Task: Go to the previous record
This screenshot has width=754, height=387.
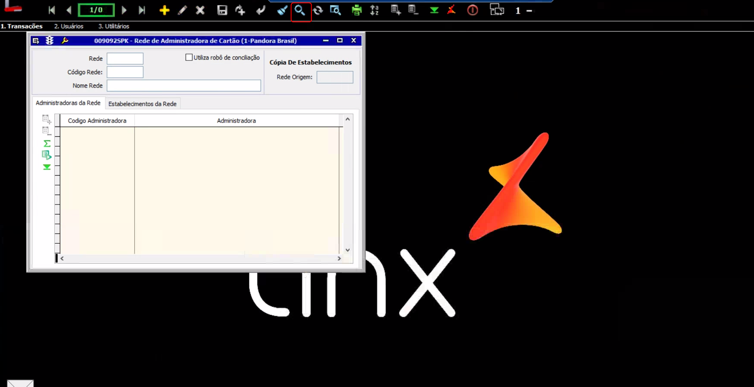Action: (x=69, y=10)
